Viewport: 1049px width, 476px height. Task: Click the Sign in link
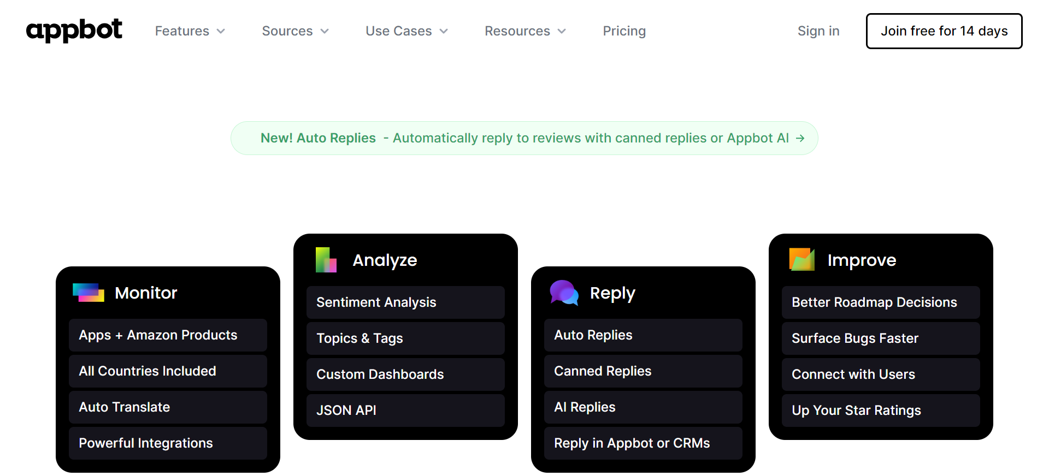click(x=818, y=31)
